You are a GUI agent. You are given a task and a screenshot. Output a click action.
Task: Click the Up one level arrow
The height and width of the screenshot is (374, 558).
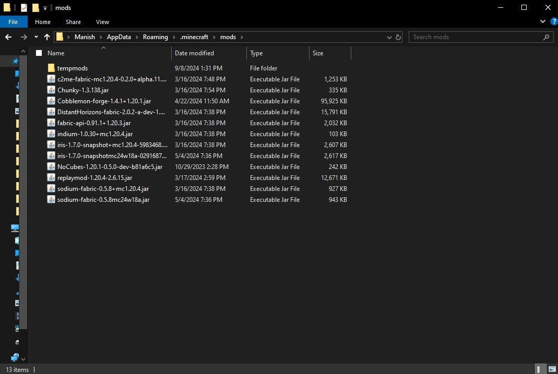tap(47, 37)
